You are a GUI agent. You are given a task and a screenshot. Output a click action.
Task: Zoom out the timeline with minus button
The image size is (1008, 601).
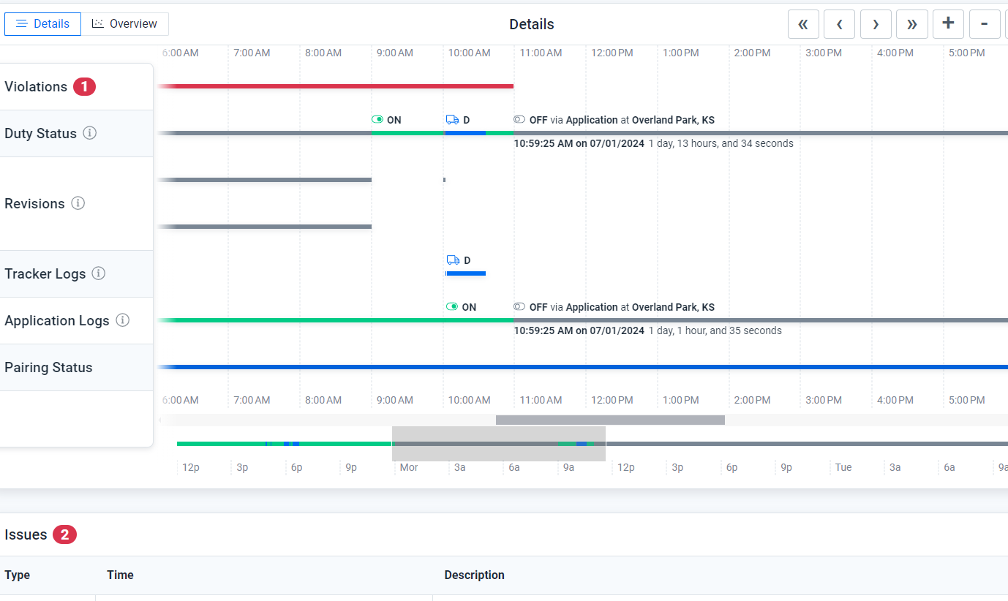click(x=985, y=24)
